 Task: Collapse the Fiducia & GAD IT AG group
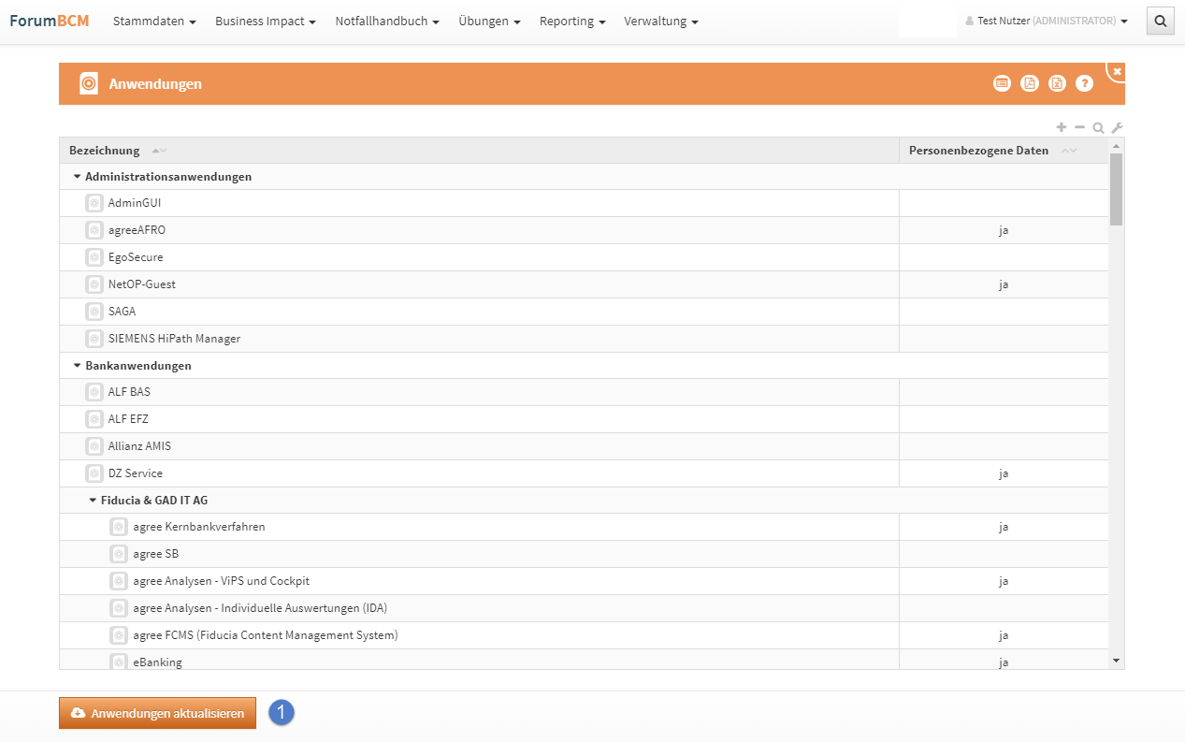point(93,501)
